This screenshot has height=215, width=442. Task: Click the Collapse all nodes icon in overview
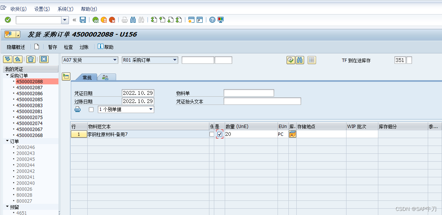[18, 59]
